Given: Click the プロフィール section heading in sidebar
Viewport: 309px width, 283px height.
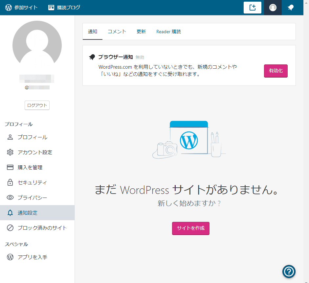Looking at the screenshot, I should click(19, 124).
